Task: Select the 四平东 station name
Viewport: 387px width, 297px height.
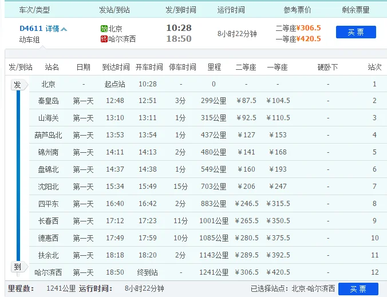Action: point(48,204)
